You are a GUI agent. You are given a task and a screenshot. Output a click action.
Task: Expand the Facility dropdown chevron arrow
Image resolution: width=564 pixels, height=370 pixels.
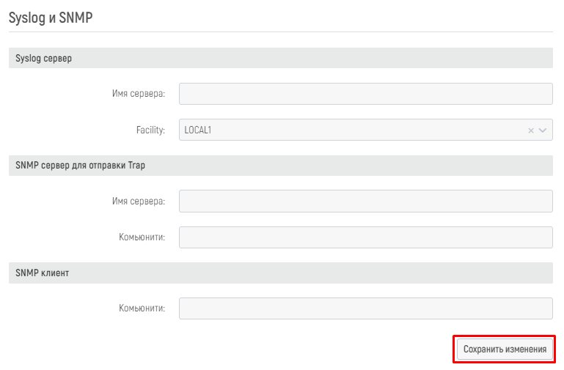pos(543,130)
